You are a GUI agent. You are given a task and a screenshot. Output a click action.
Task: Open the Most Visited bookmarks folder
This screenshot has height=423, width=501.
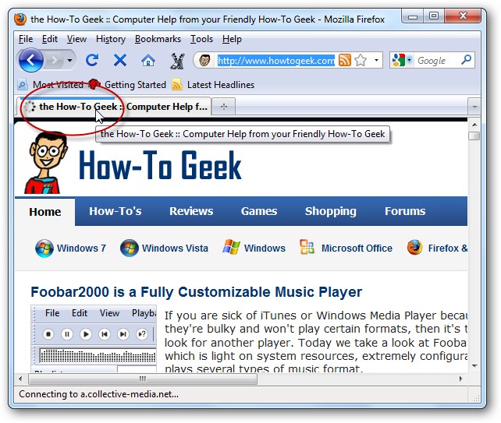[x=51, y=85]
